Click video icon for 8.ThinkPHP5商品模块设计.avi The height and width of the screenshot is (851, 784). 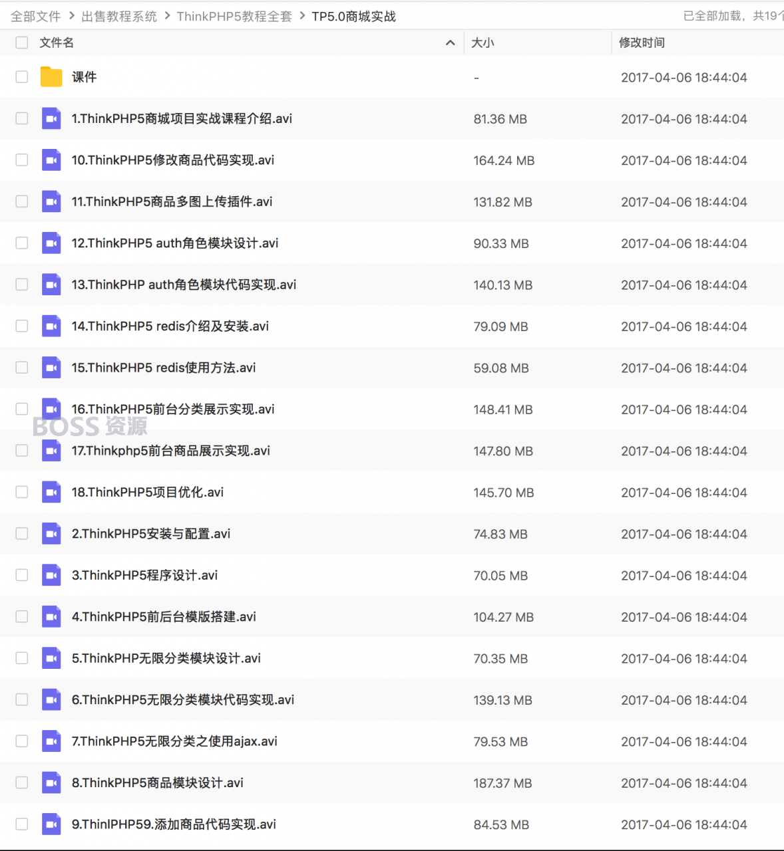[51, 783]
